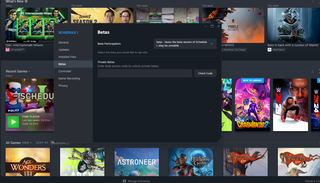Image resolution: width=320 pixels, height=183 pixels.
Task: Click the right carousel arrow in Recent Games row
Action: [319, 71]
